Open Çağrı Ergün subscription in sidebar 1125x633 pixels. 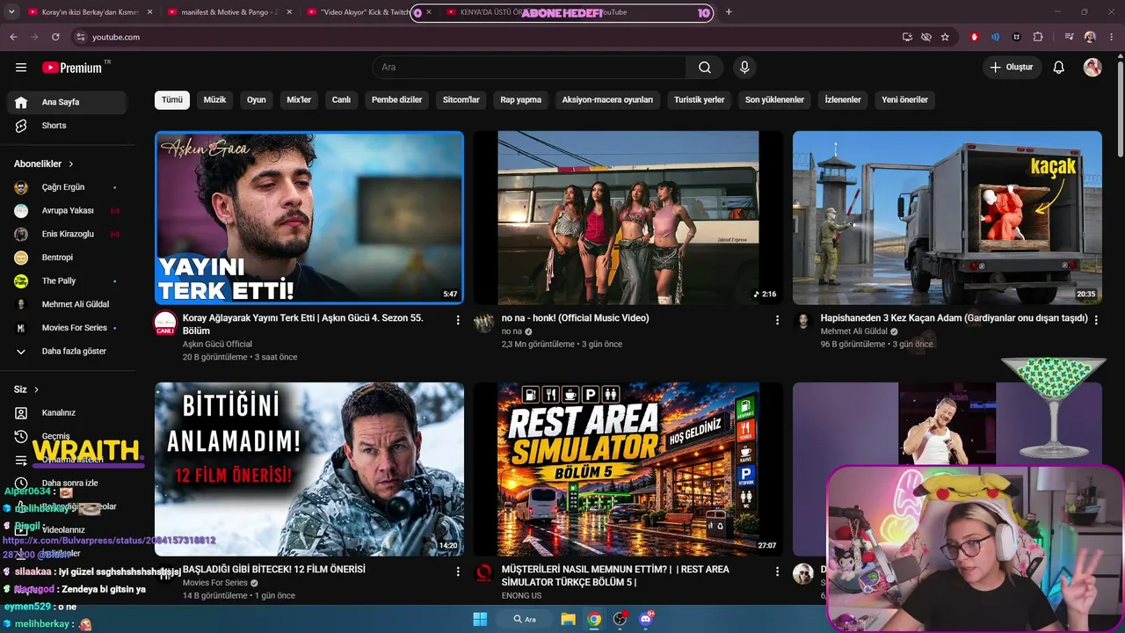(x=68, y=187)
